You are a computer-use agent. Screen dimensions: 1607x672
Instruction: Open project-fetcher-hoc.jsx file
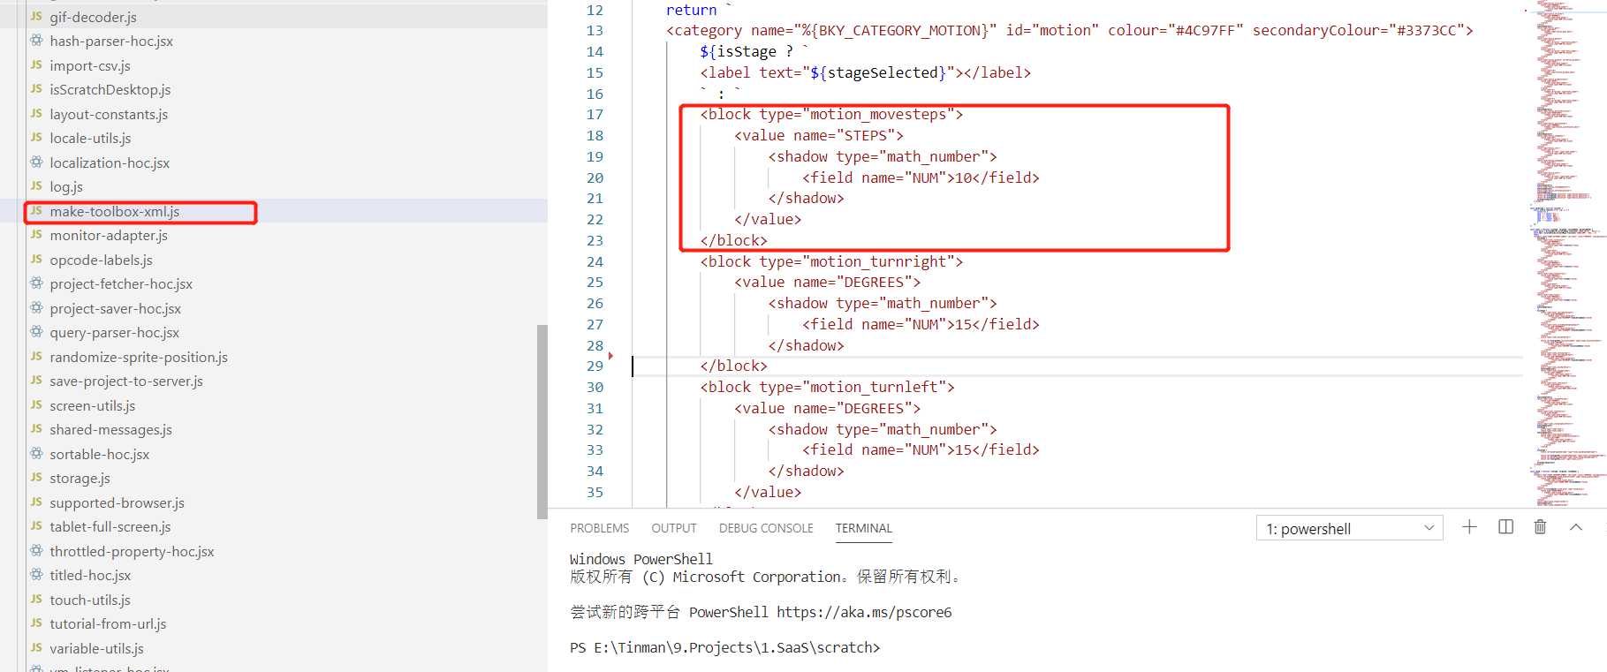121,283
